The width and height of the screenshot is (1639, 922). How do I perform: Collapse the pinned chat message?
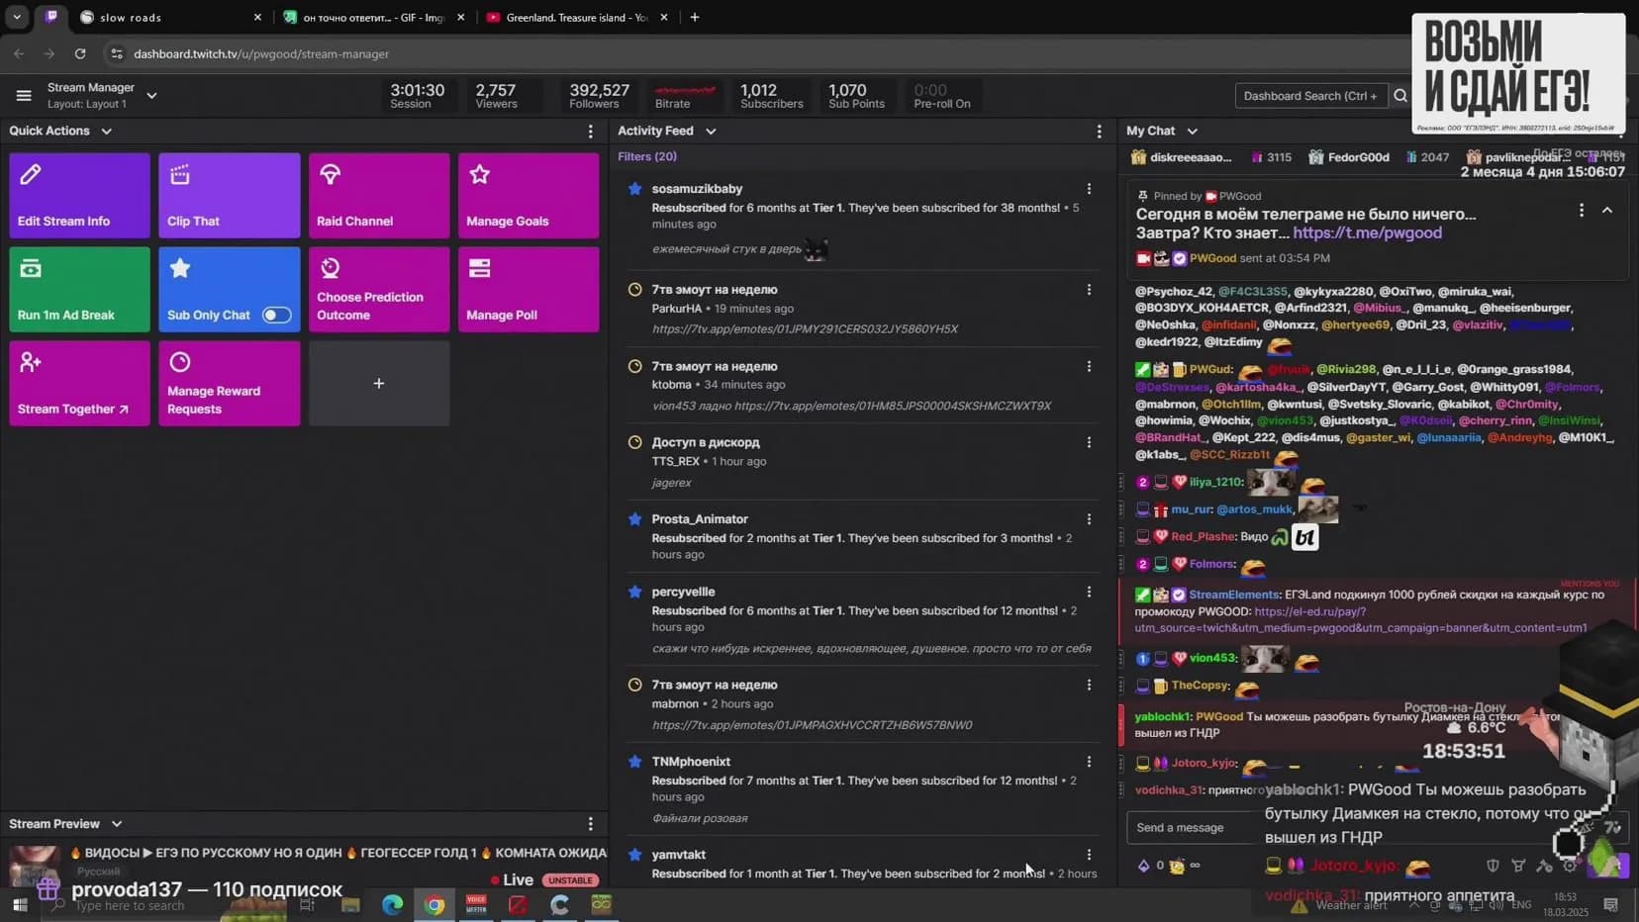point(1606,211)
